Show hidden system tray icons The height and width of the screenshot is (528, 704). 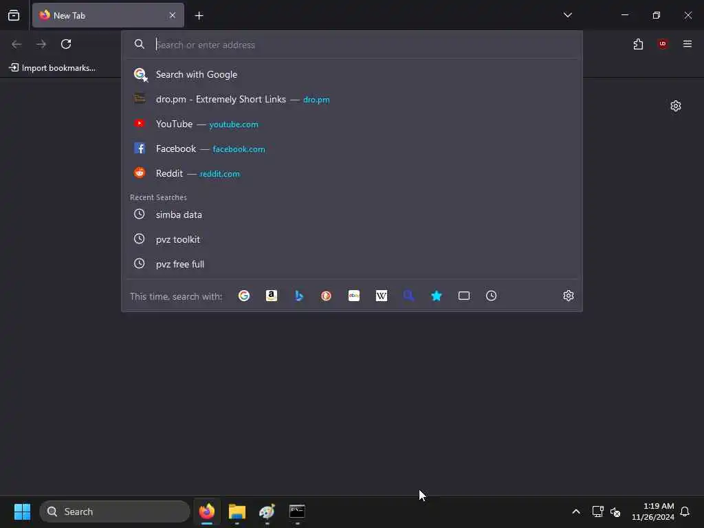[576, 511]
